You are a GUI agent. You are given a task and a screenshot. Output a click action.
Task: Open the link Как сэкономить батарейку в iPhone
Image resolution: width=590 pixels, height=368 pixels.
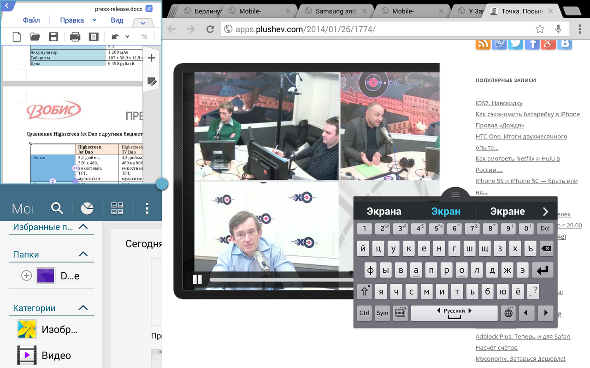[528, 114]
